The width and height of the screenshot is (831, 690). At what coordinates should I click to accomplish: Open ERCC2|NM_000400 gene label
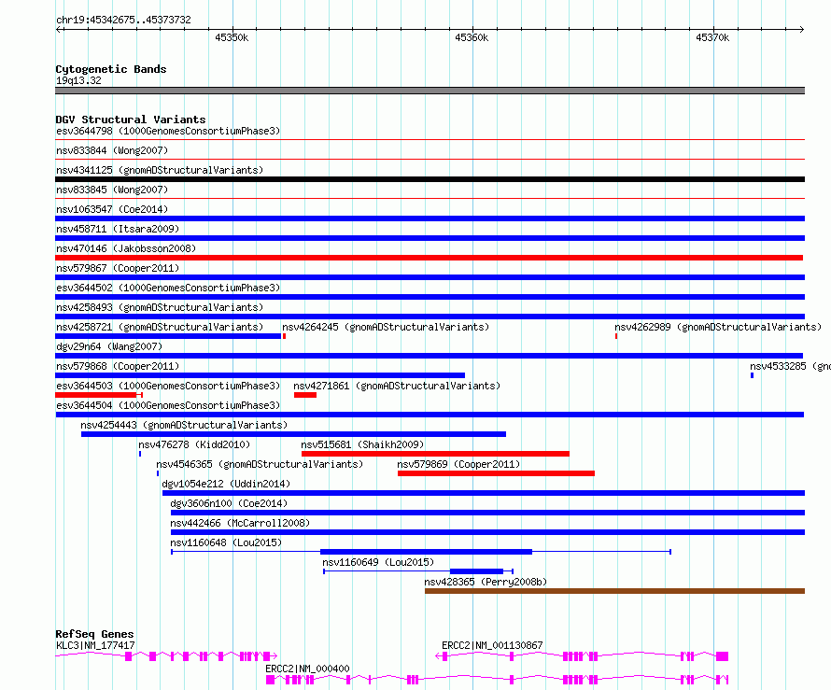pos(307,669)
